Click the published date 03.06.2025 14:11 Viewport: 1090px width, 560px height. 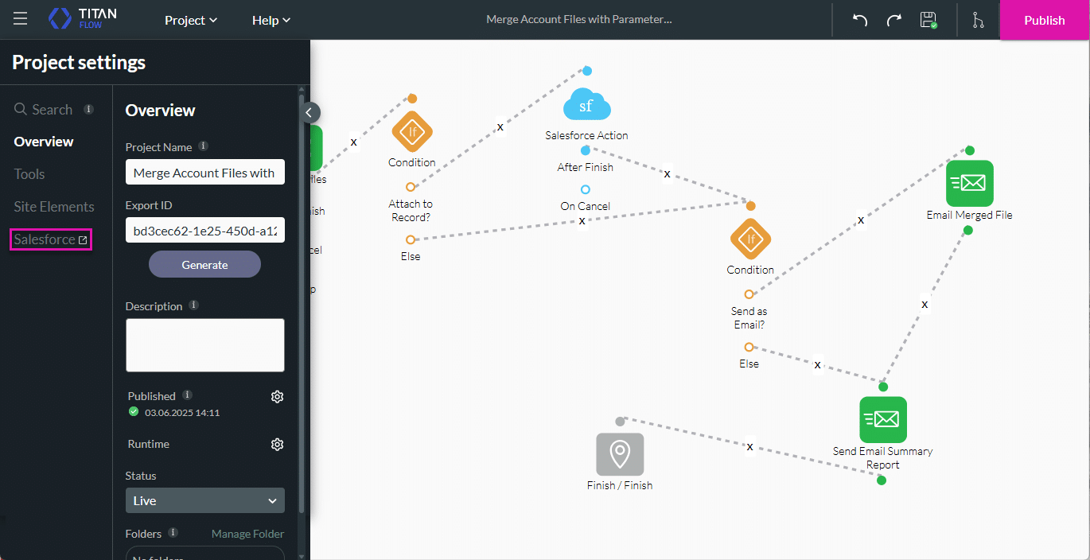click(x=182, y=413)
